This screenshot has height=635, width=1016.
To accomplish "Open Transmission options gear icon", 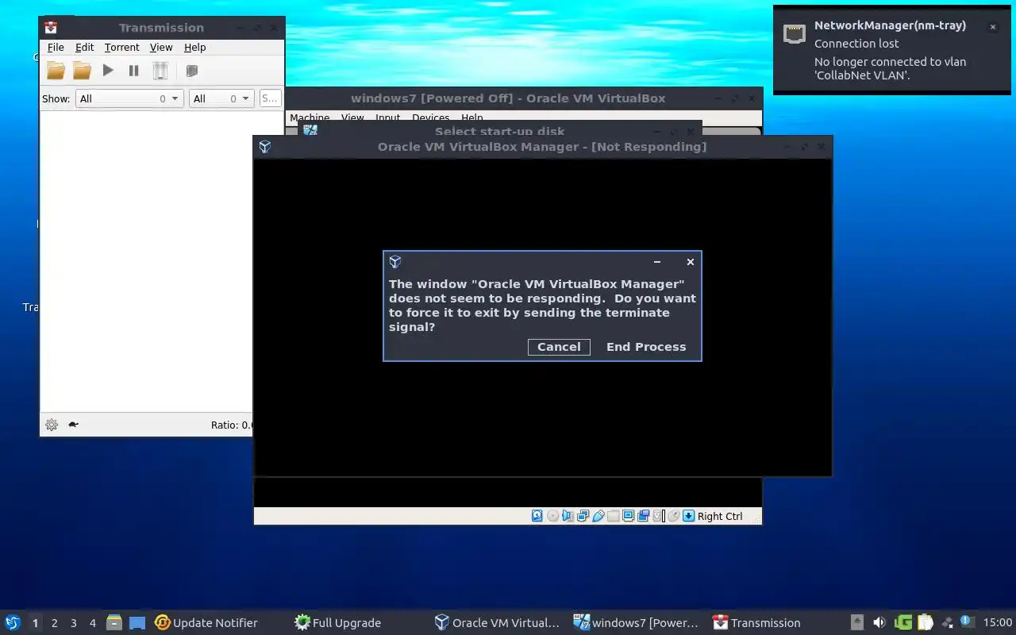I will point(52,425).
